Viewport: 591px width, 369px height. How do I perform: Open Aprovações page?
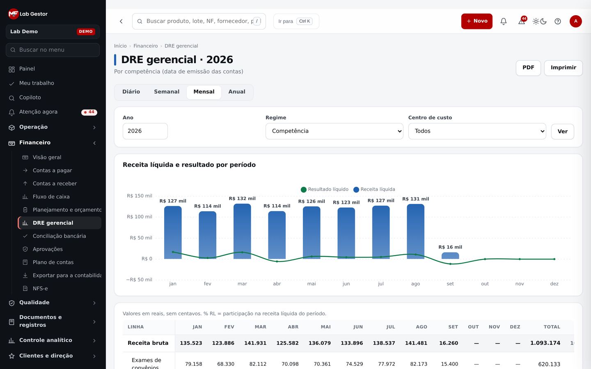tap(60, 249)
